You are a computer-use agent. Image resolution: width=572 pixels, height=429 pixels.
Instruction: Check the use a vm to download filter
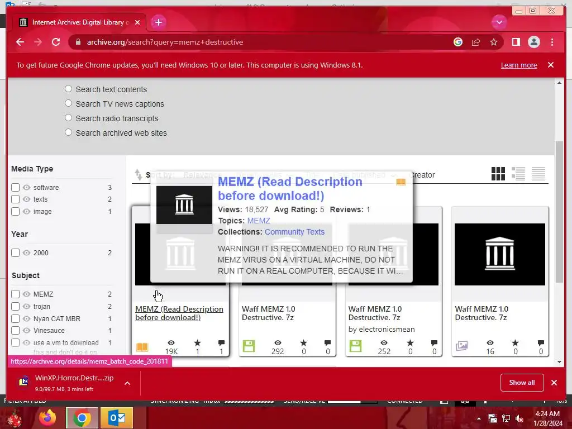tap(15, 342)
